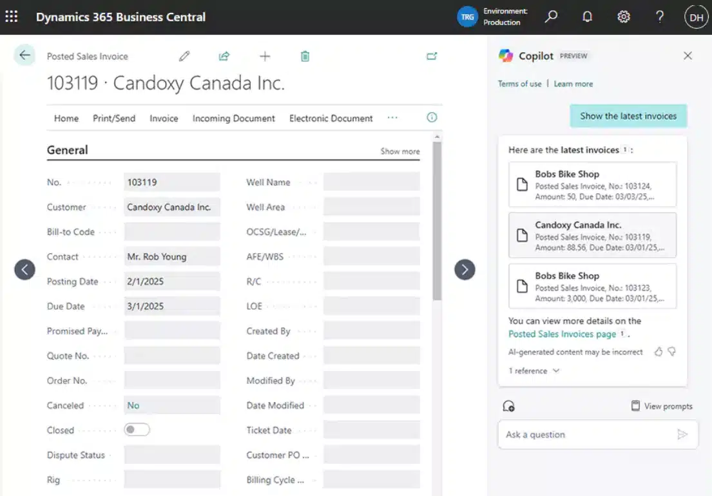Open invoice in new window icon
Viewport: 712px width, 496px height.
(x=432, y=56)
